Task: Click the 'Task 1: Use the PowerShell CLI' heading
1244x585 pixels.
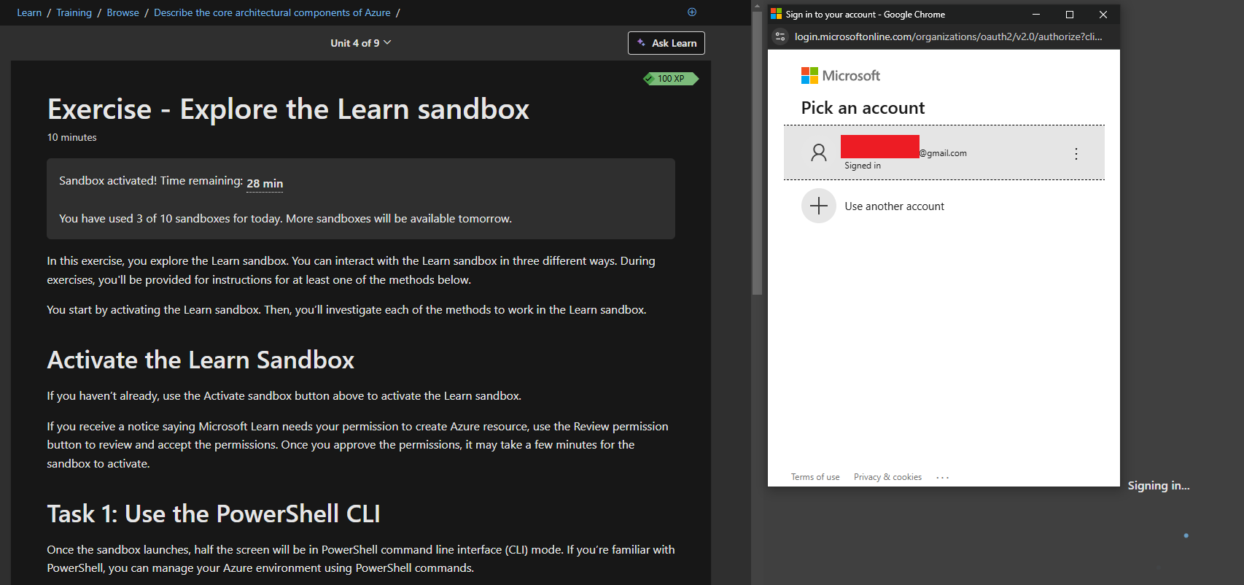Action: pos(214,514)
